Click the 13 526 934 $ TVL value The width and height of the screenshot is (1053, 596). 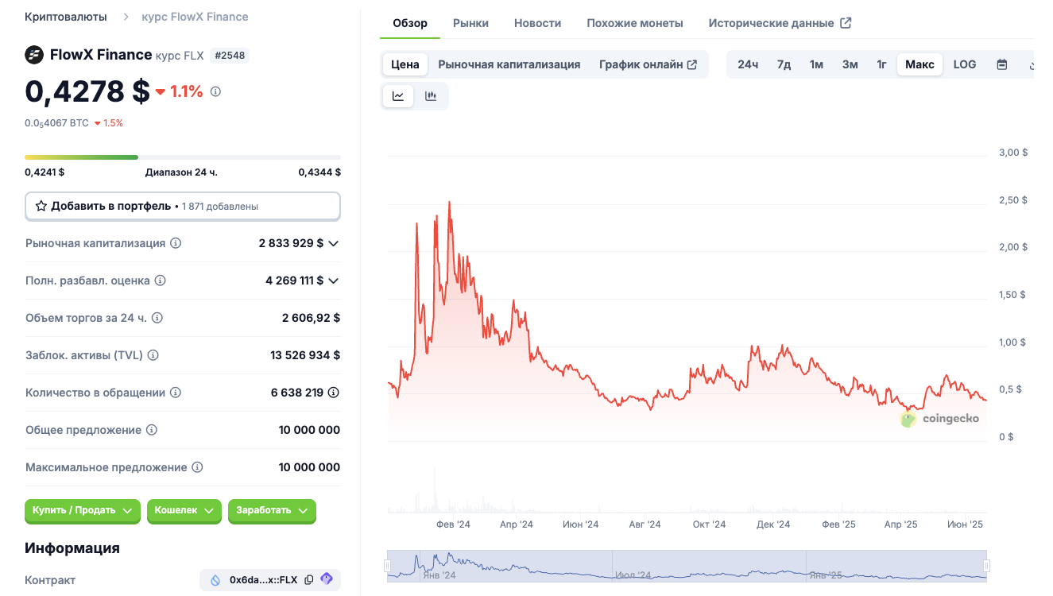(305, 355)
